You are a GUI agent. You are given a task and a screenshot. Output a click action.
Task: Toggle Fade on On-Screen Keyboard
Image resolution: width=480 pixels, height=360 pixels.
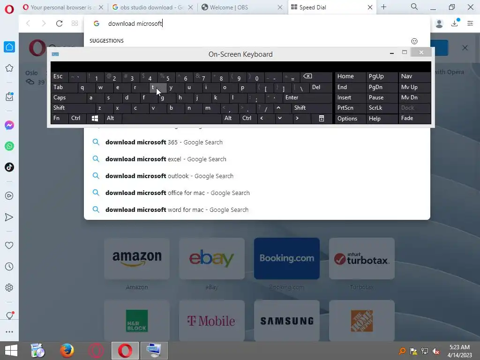pyautogui.click(x=414, y=119)
